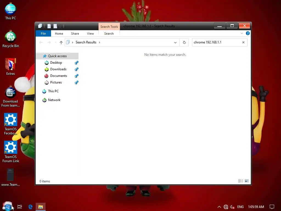Open Pictures in navigation pane
This screenshot has height=211, width=281.
(56, 82)
